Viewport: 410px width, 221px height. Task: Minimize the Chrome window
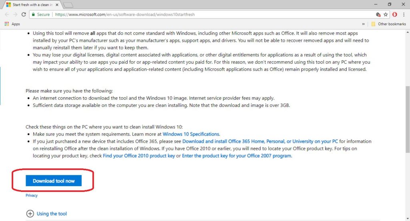376,4
